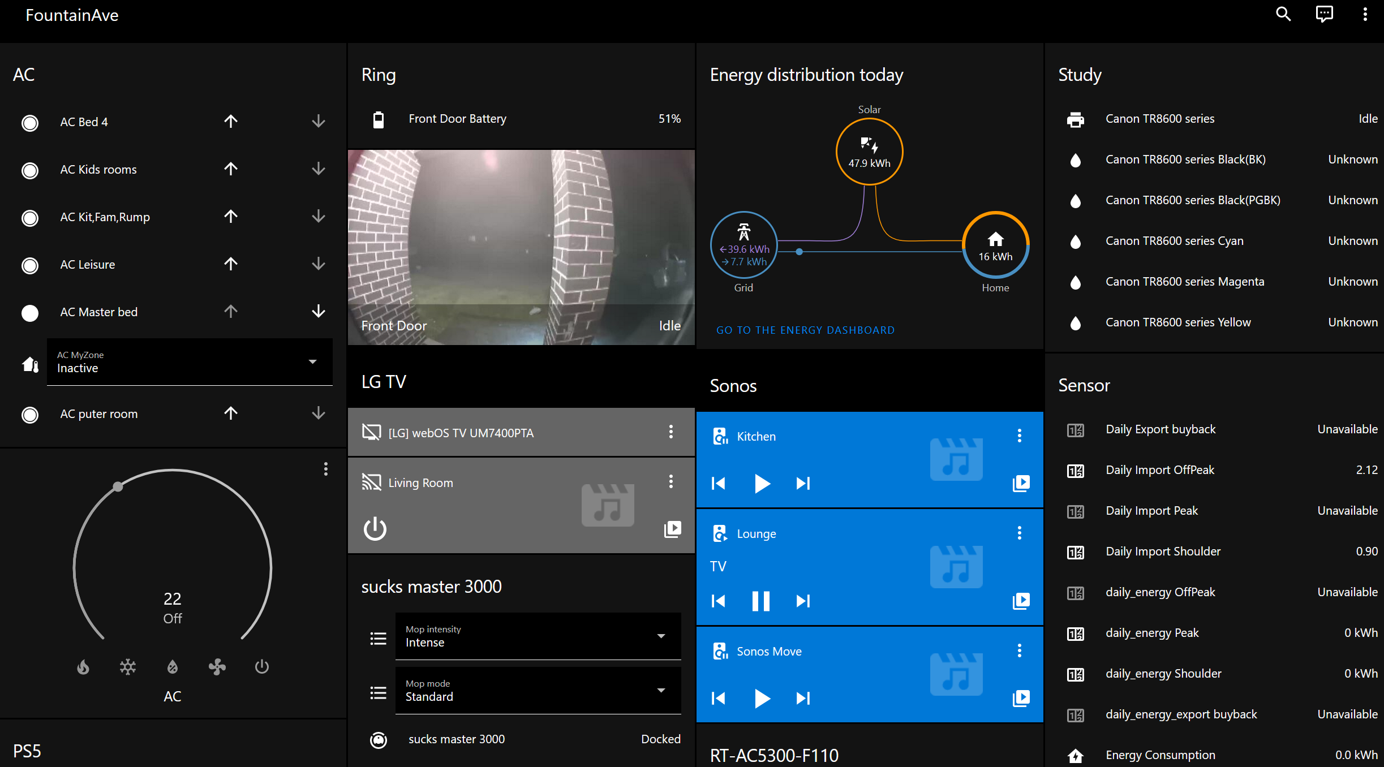Expand the Mop mode dropdown
The height and width of the screenshot is (767, 1384).
tap(538, 690)
